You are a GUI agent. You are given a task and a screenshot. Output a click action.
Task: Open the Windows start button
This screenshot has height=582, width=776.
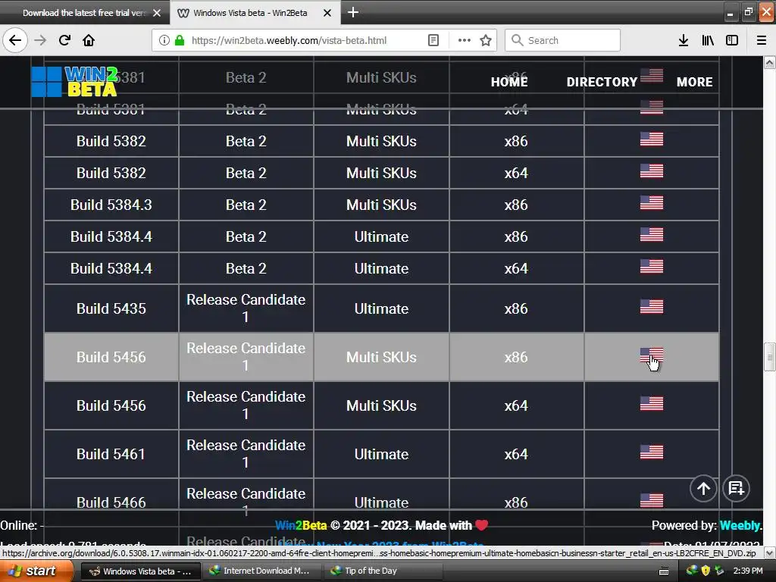(x=35, y=571)
